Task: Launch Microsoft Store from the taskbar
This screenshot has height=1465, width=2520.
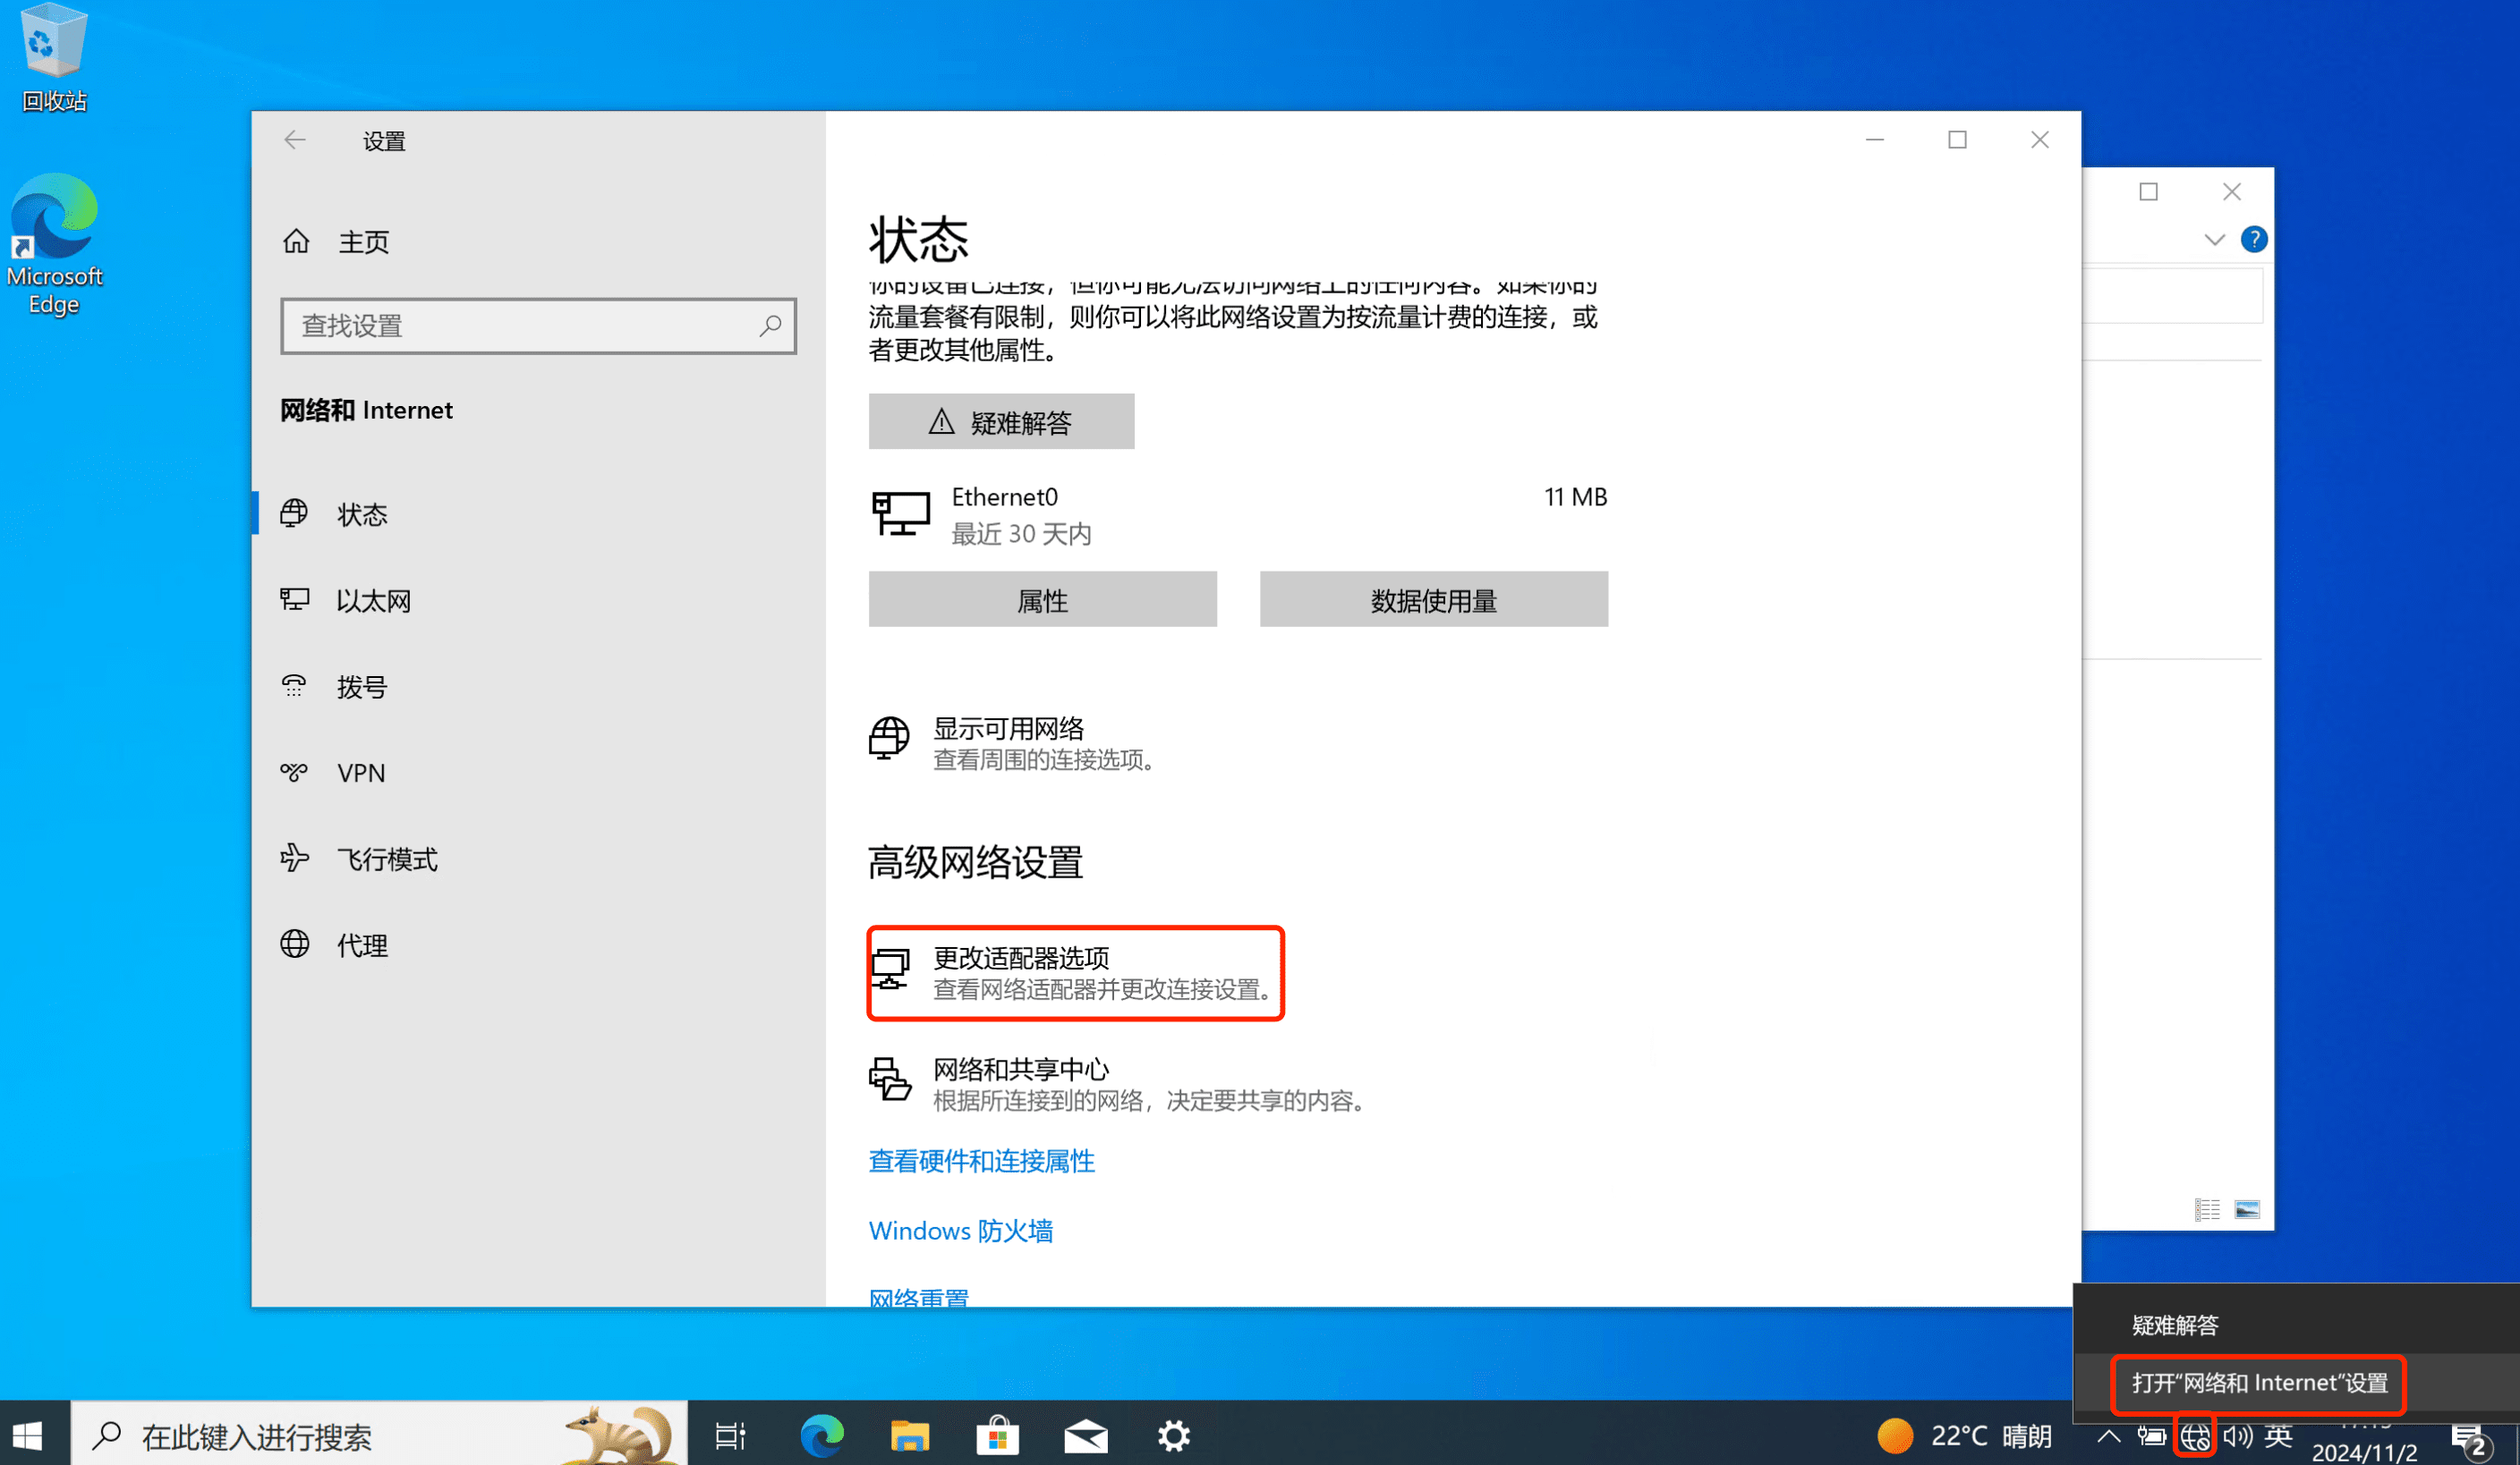Action: click(997, 1436)
